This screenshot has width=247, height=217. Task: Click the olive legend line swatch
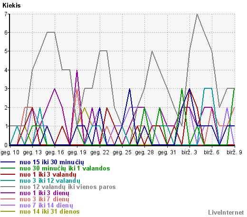pyautogui.click(x=8, y=211)
